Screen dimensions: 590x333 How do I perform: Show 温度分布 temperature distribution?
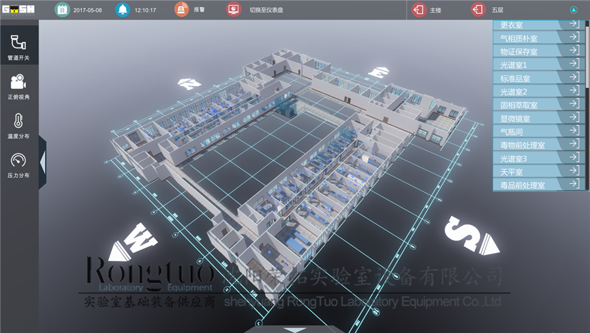(x=18, y=125)
